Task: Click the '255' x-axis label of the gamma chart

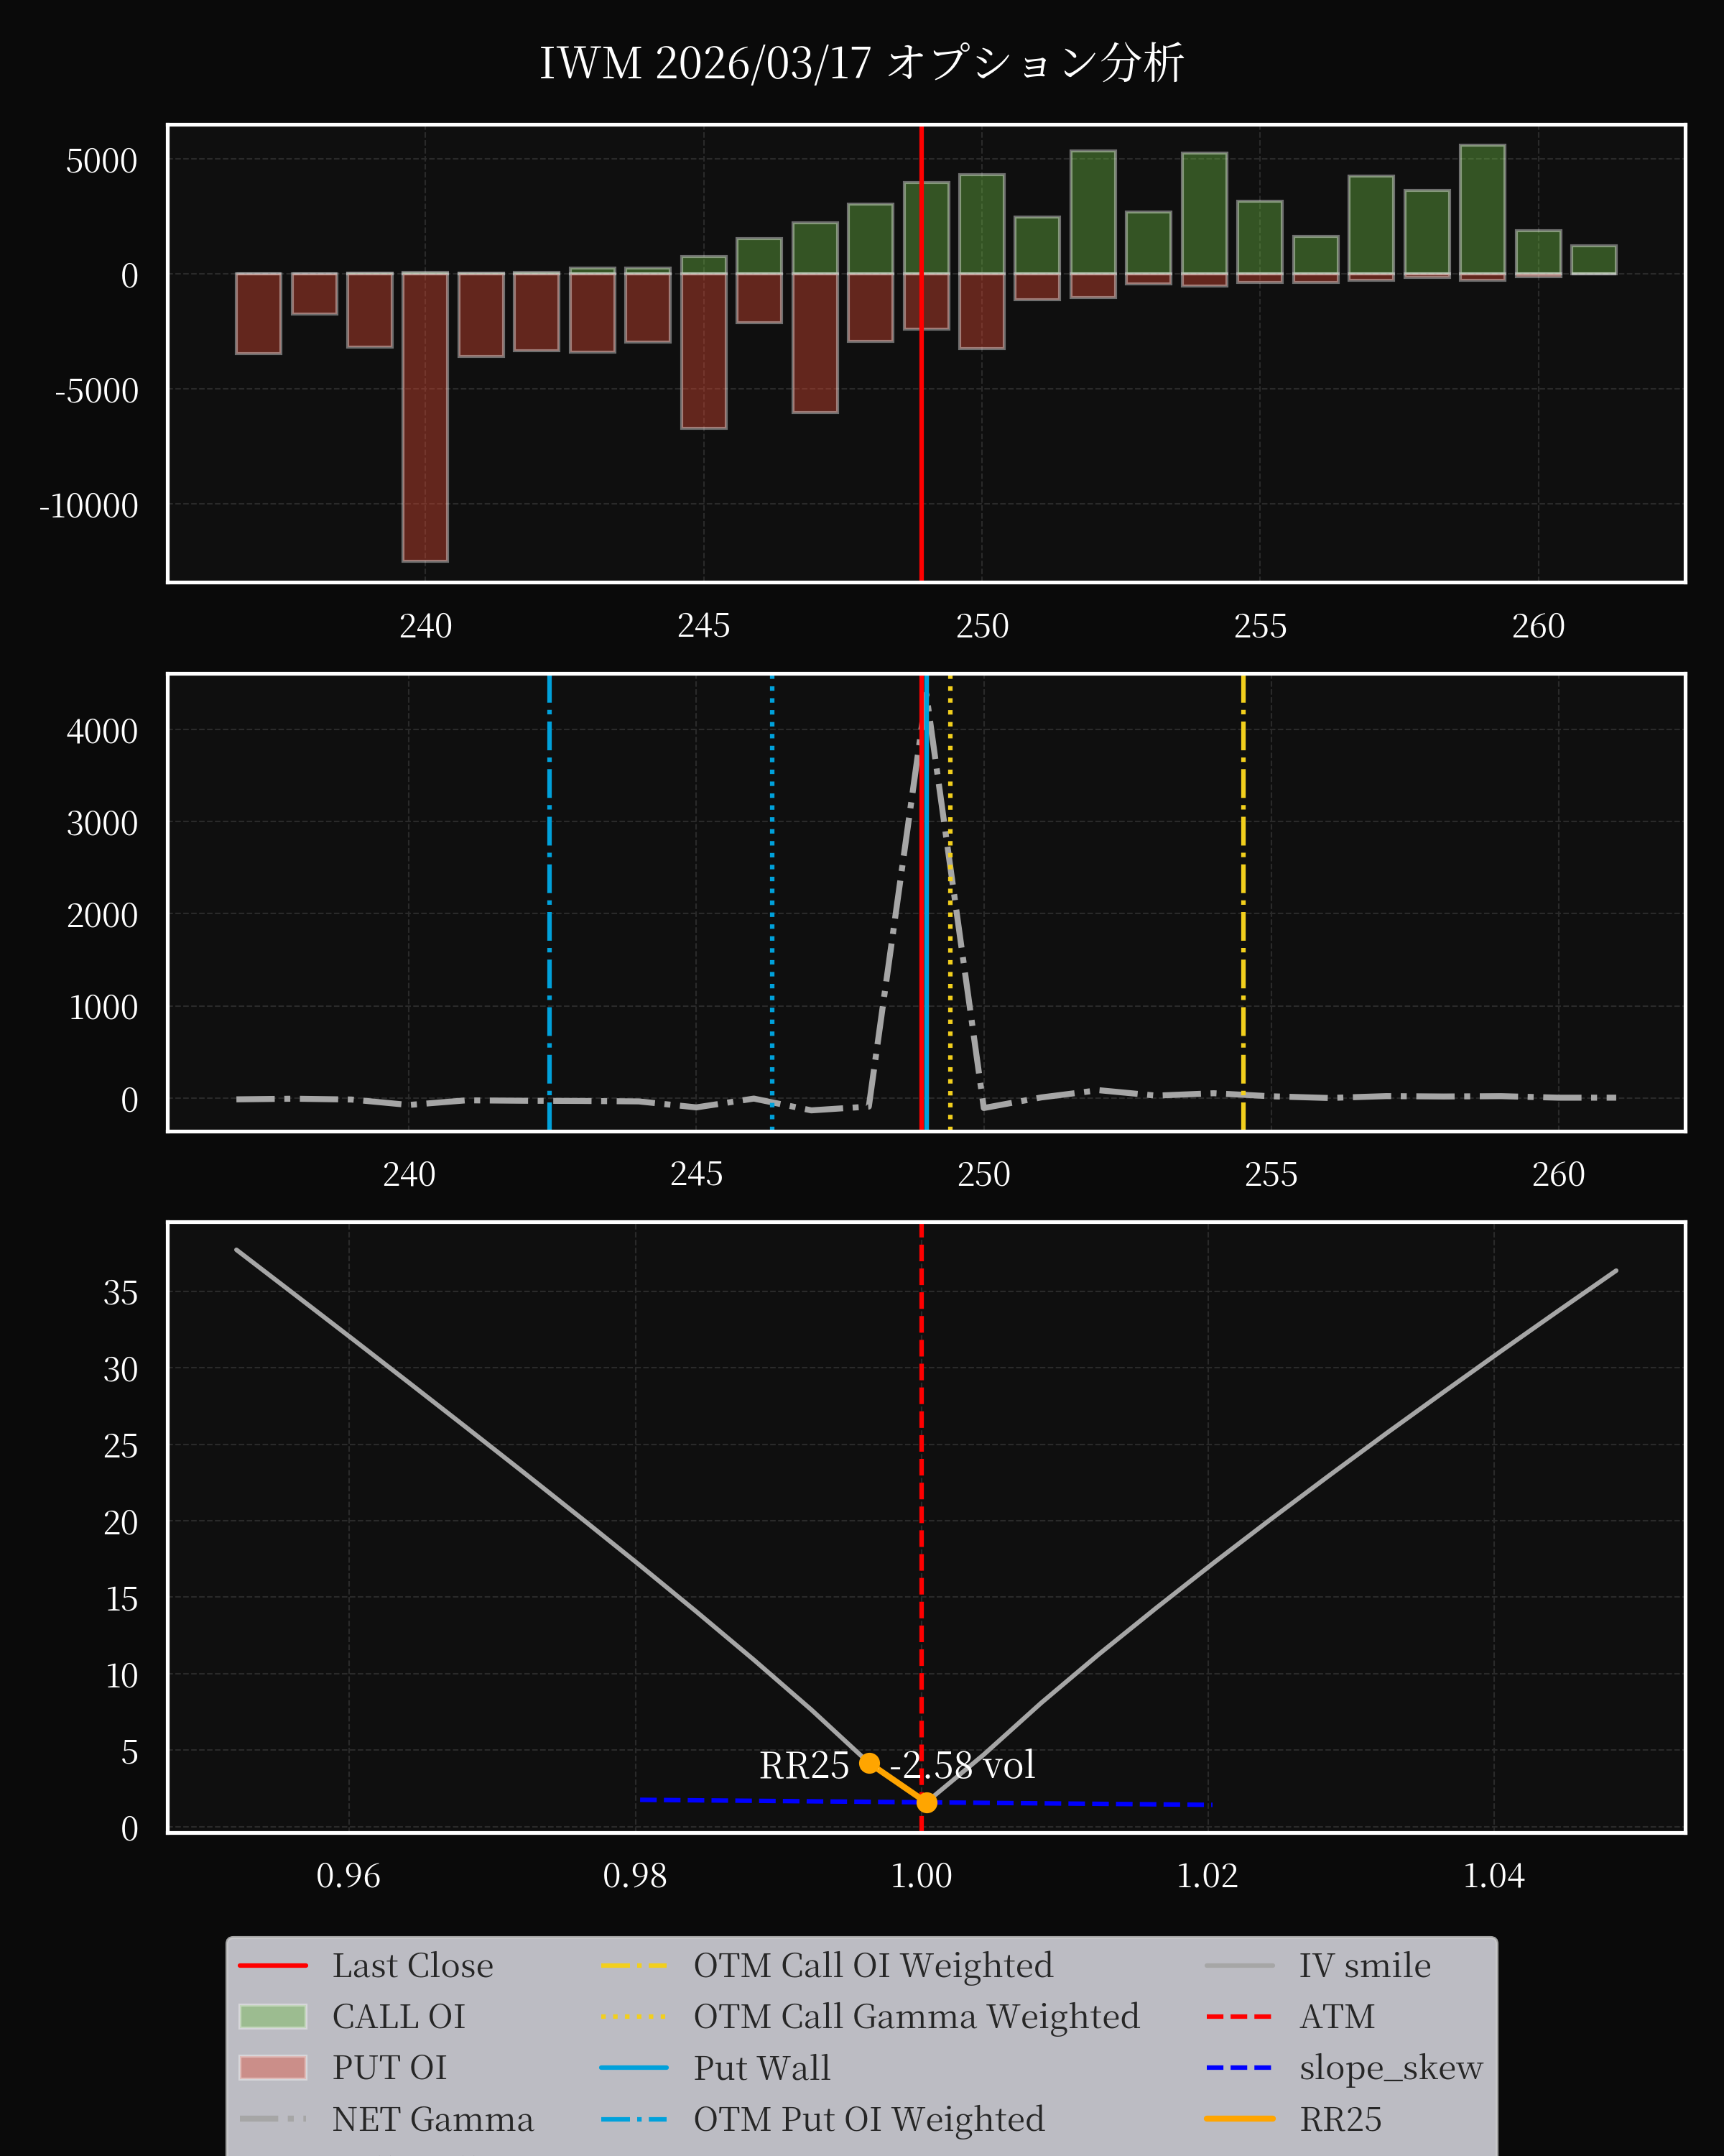Action: pos(1270,1173)
